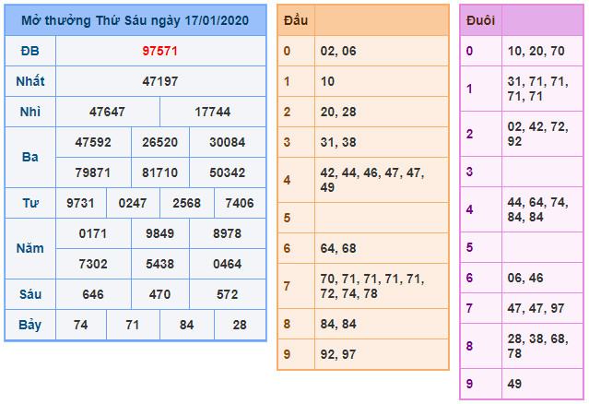Click row label 7 in Đầu table

tap(287, 286)
